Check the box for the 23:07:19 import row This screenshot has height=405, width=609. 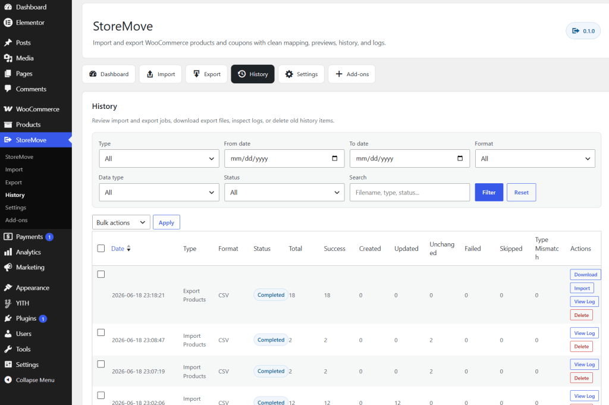click(x=101, y=364)
